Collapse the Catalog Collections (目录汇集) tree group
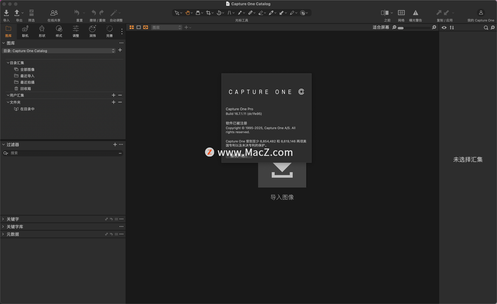The width and height of the screenshot is (497, 304). tap(8, 63)
